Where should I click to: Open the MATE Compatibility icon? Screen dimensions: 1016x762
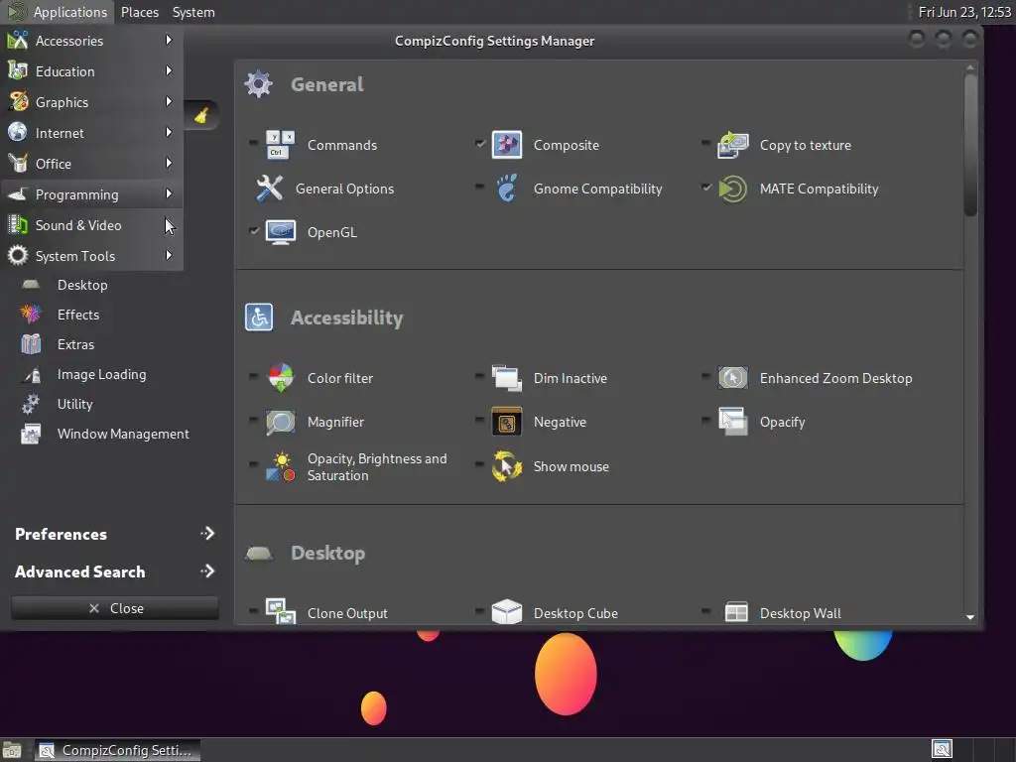tap(733, 189)
